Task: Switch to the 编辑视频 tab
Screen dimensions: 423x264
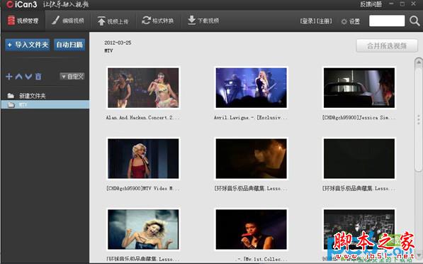Action: (68, 21)
